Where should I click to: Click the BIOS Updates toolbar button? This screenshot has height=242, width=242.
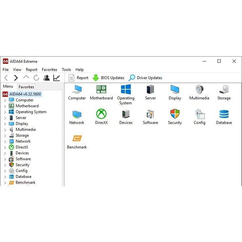click(x=108, y=78)
